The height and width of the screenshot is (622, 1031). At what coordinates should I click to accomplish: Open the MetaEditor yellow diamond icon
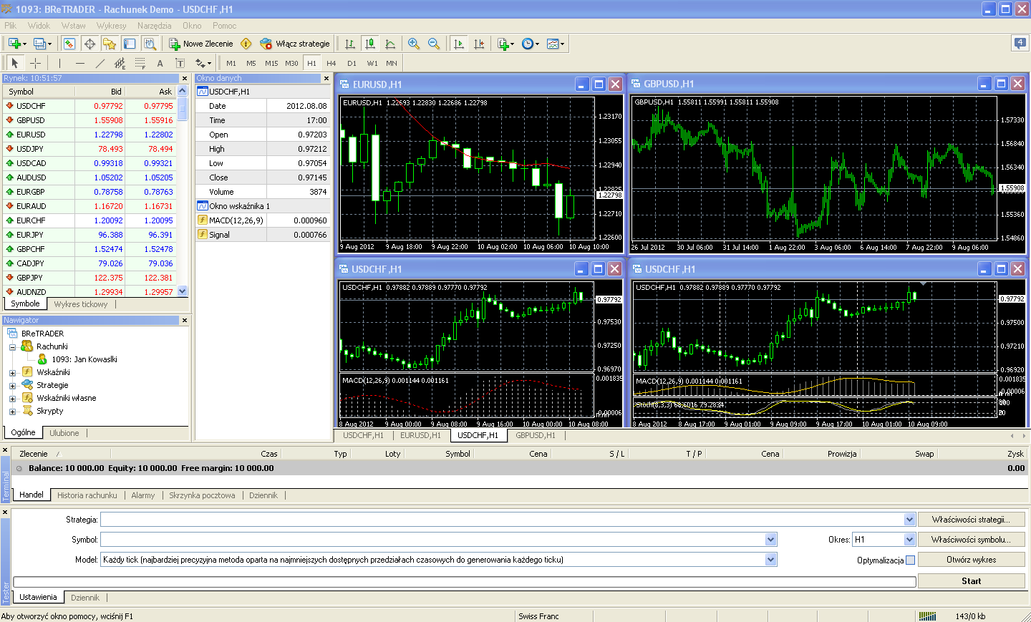click(x=246, y=44)
